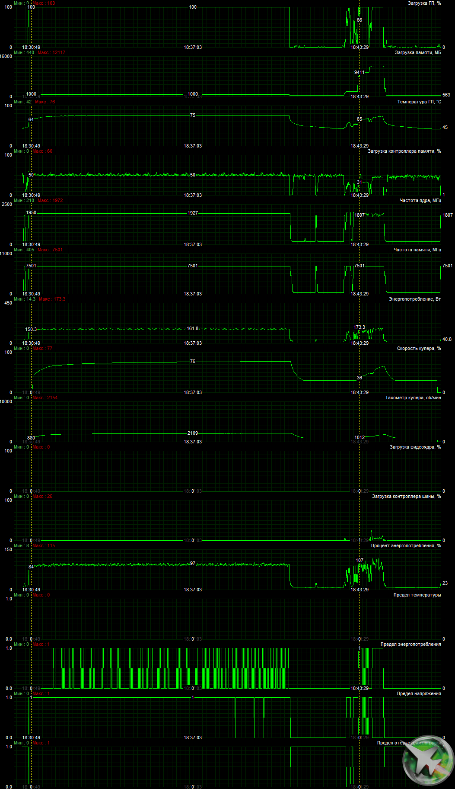The image size is (455, 789).
Task: Select 'Процент энергопотребления, %' graph title
Action: pos(406,545)
